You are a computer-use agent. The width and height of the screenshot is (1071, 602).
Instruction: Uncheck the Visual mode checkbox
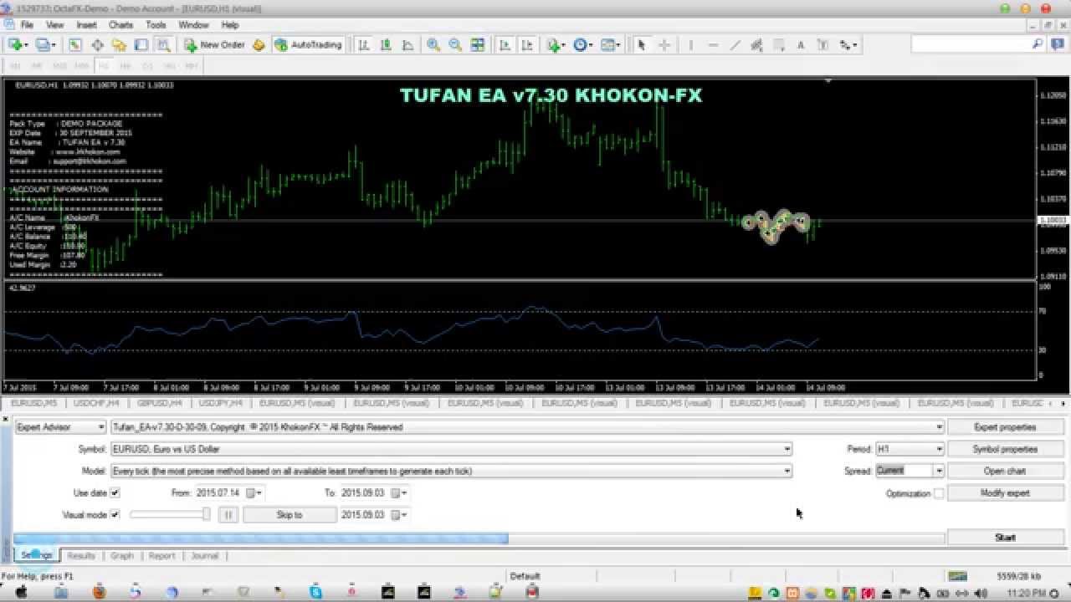[115, 514]
